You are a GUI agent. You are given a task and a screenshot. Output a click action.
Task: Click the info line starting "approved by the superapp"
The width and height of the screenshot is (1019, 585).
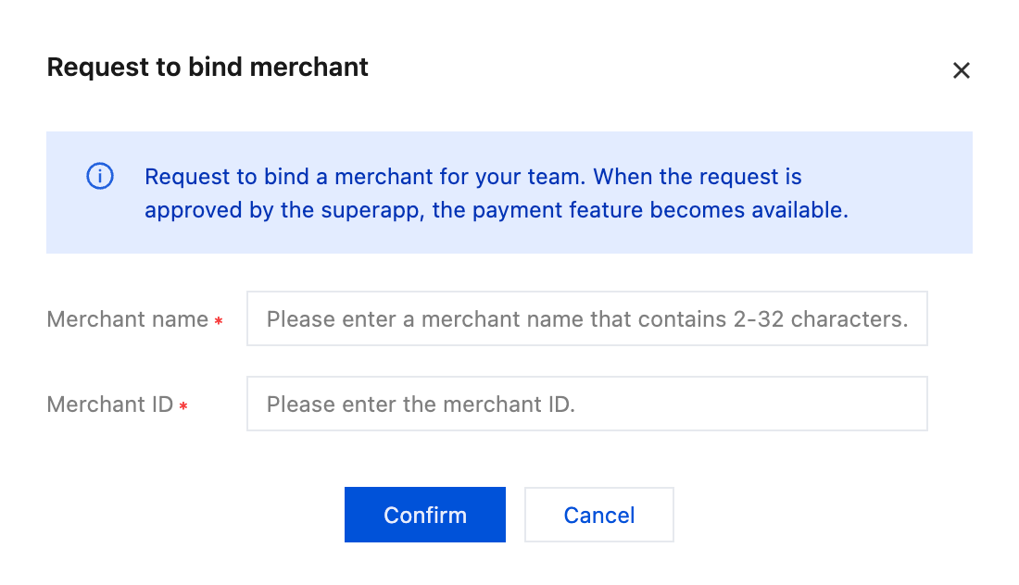[496, 210]
